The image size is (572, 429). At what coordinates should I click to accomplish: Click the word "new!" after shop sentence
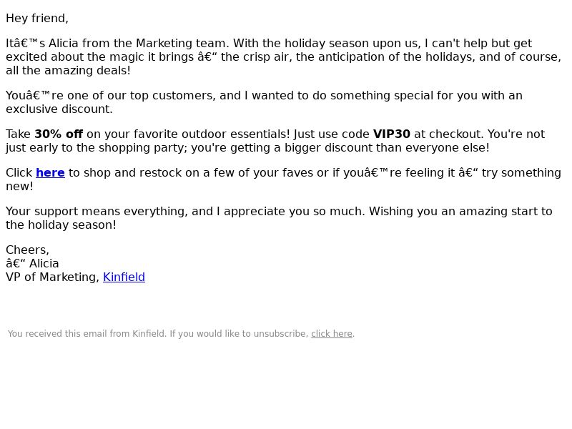tap(20, 186)
